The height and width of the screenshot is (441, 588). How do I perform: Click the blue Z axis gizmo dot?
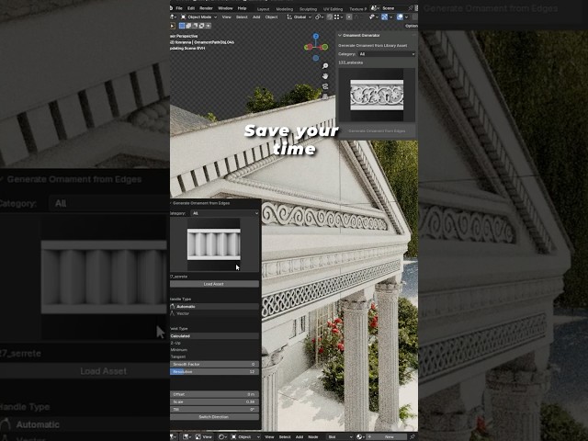click(316, 37)
